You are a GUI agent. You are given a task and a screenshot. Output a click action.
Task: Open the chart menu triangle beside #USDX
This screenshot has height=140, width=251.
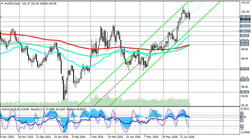coord(2,4)
